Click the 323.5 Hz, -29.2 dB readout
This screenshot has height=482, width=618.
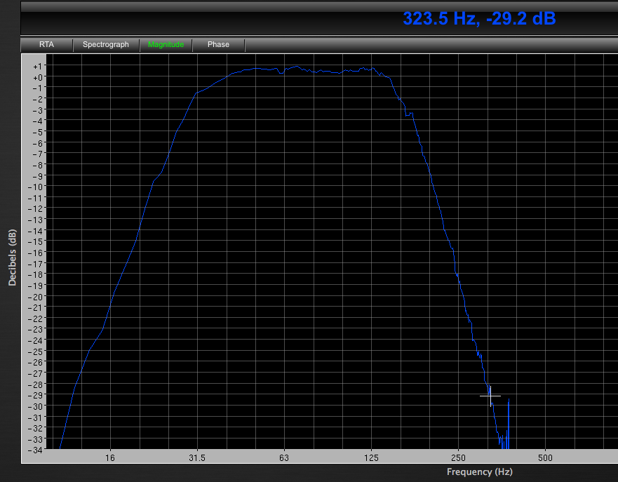coord(479,18)
